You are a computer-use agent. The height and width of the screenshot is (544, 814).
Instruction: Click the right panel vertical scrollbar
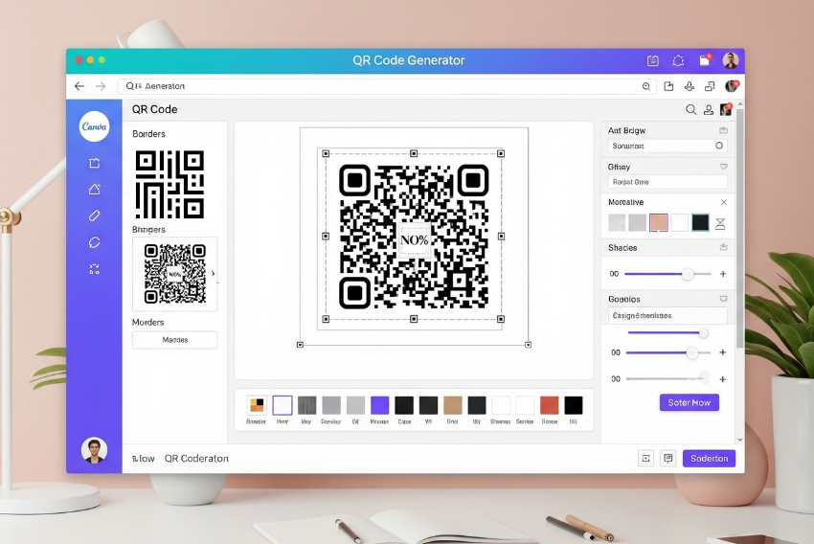point(739,227)
